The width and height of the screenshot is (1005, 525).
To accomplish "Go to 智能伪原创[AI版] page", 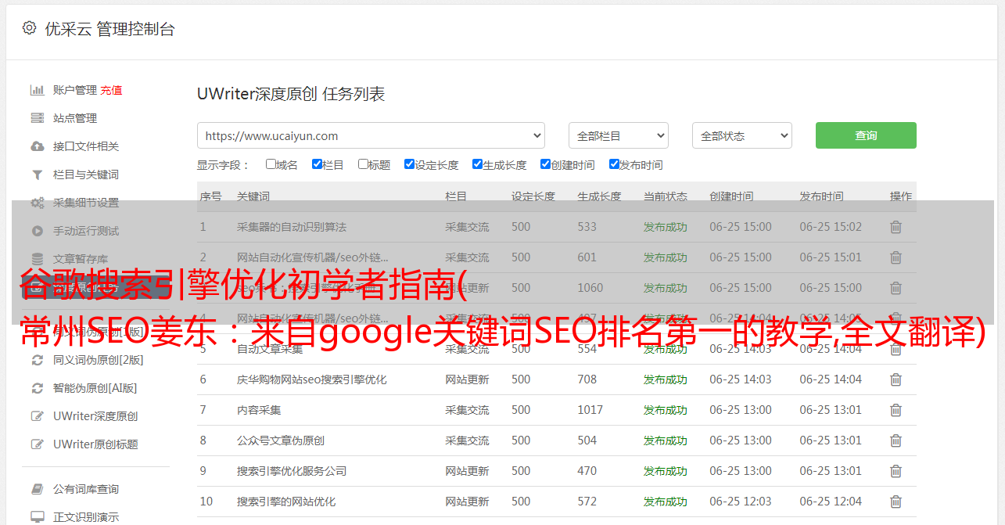I will tap(95, 388).
